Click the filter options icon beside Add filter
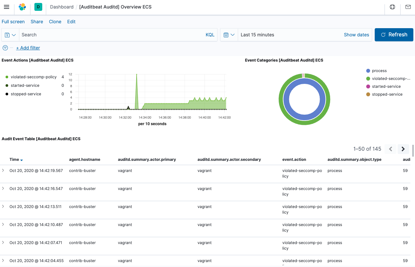The height and width of the screenshot is (267, 415). (5, 48)
